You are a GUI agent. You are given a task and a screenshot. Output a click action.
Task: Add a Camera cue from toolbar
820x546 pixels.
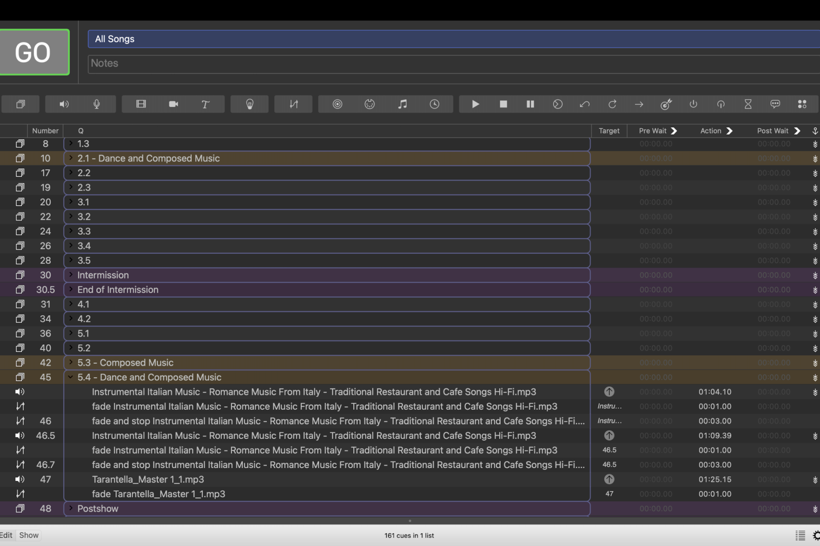[x=173, y=104]
